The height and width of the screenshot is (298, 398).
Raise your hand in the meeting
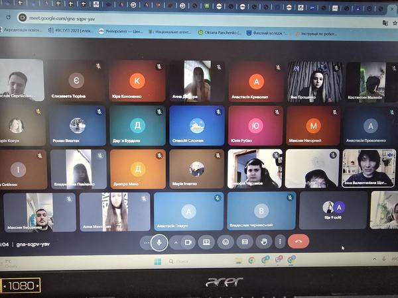coord(264,242)
